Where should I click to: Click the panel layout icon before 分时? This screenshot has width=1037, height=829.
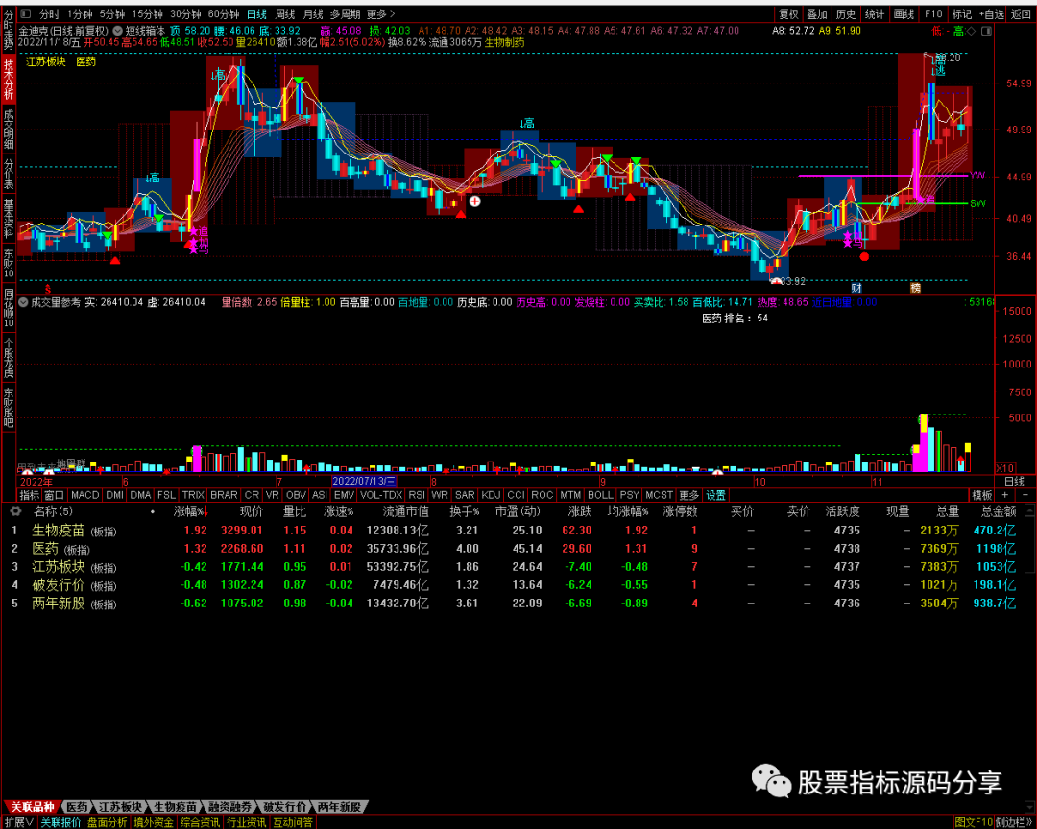click(x=25, y=13)
